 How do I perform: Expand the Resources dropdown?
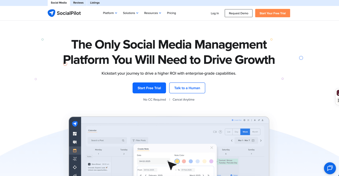153,13
